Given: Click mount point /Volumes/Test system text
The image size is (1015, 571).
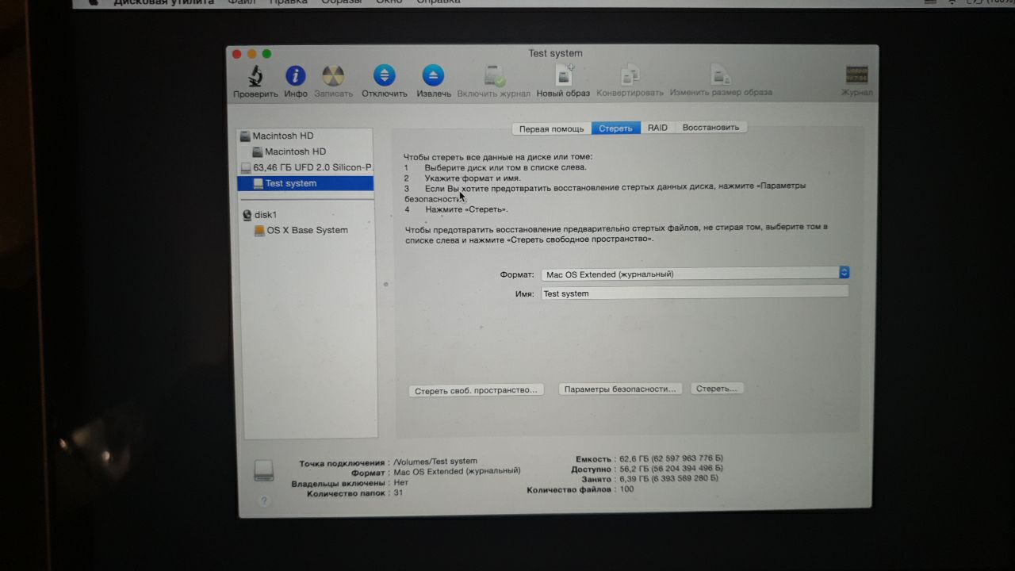Looking at the screenshot, I should pos(435,461).
